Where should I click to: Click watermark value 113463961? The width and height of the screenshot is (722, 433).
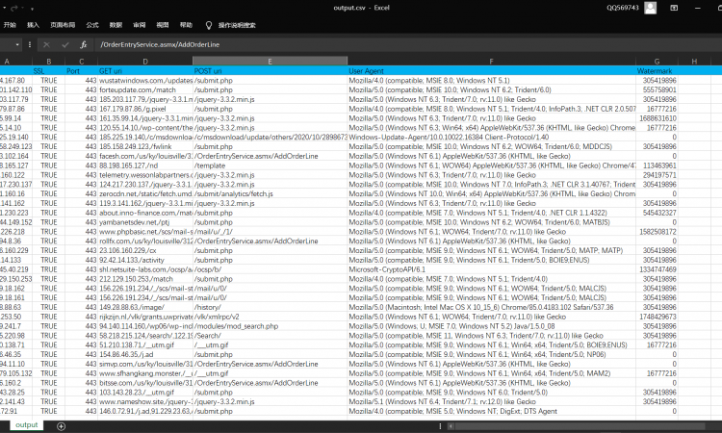(x=657, y=166)
